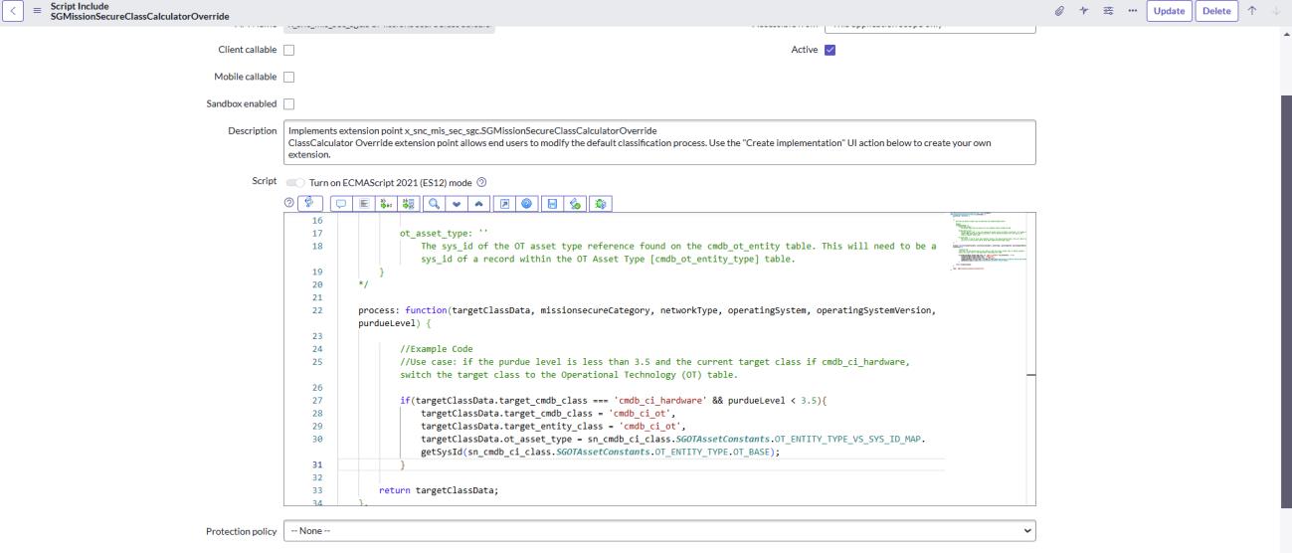Click the Script Include record title

point(139,11)
